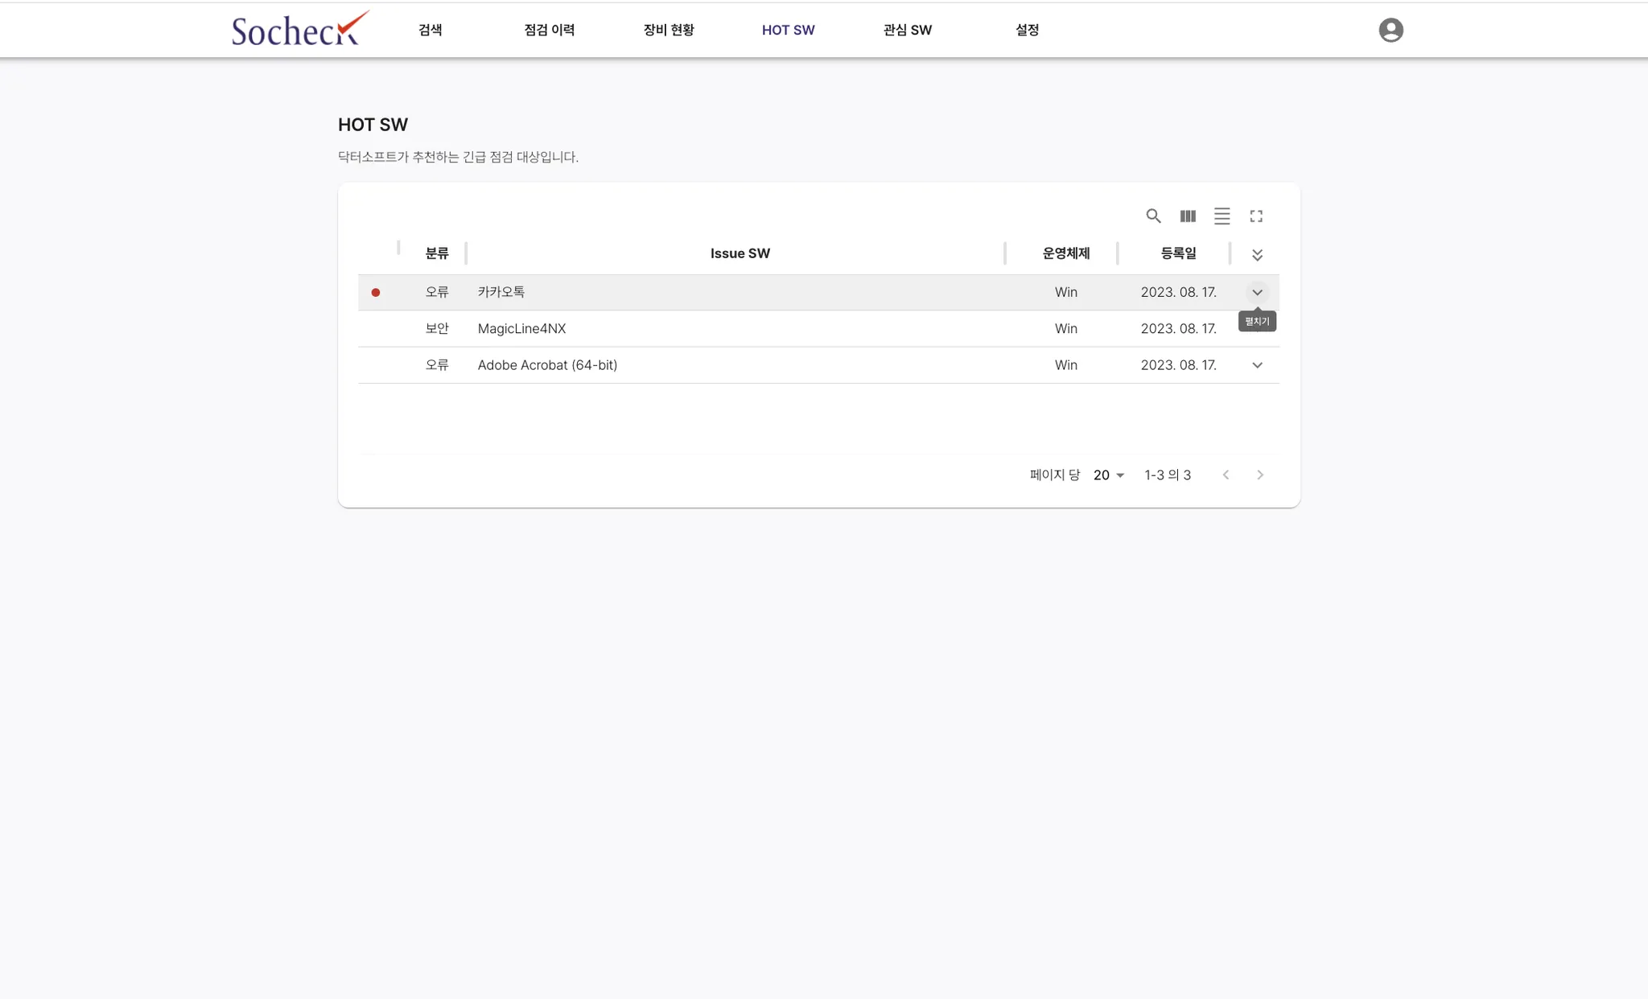Viewport: 1648px width, 999px height.
Task: Open the 설정 menu
Action: [1027, 30]
